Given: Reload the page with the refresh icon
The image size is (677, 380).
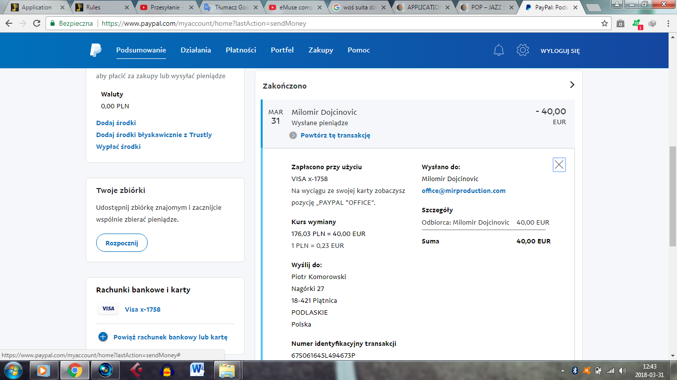Looking at the screenshot, I should (x=37, y=23).
